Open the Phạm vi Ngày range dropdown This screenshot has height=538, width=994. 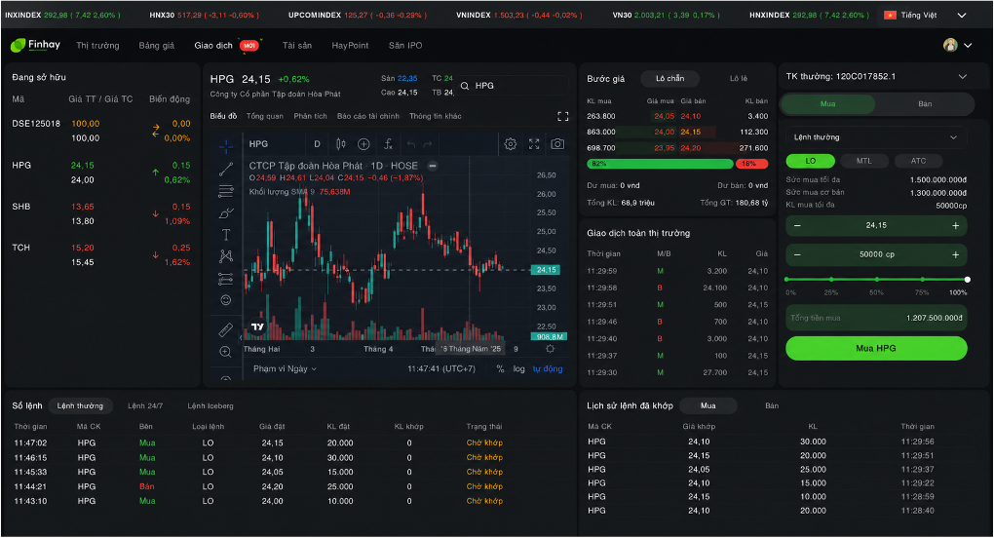285,368
